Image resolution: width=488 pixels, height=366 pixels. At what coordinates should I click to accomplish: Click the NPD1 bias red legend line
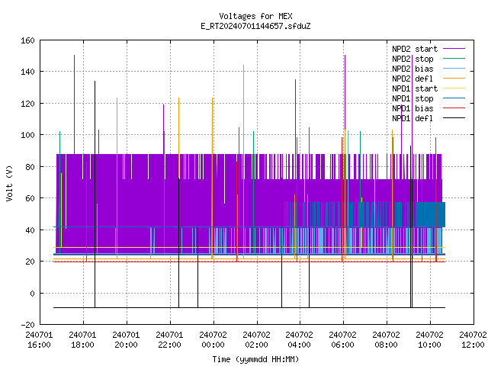tap(454, 108)
